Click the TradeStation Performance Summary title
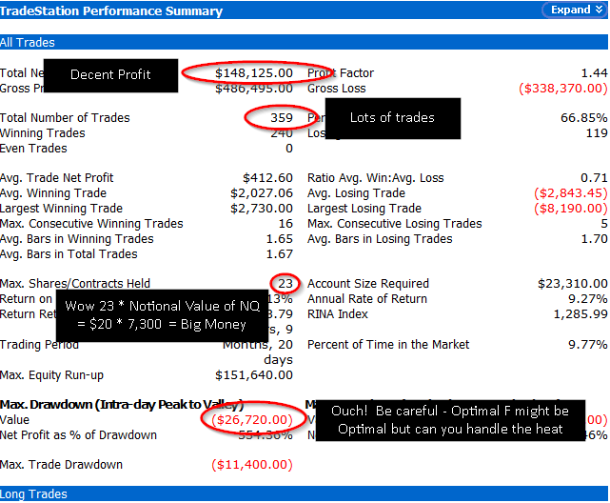 coord(111,11)
